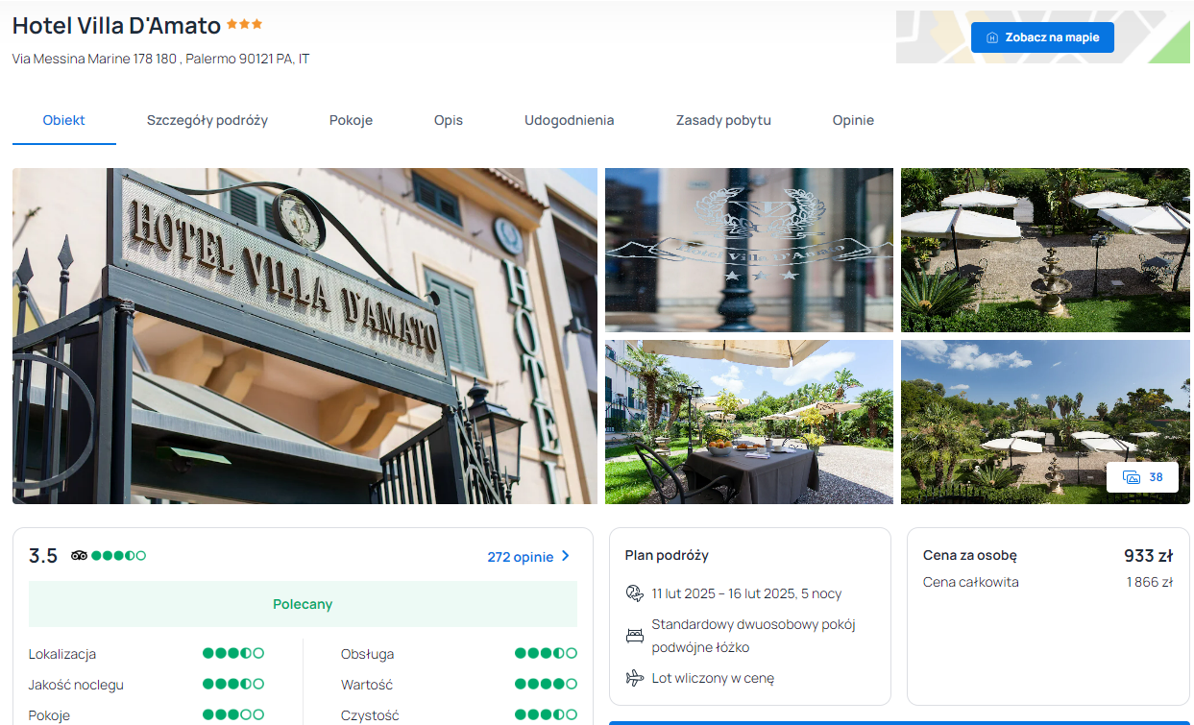Select the Obiekt tab

tap(64, 120)
